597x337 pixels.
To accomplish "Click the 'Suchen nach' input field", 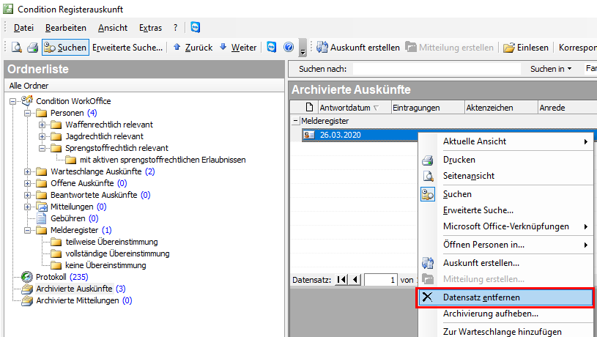I will point(432,69).
